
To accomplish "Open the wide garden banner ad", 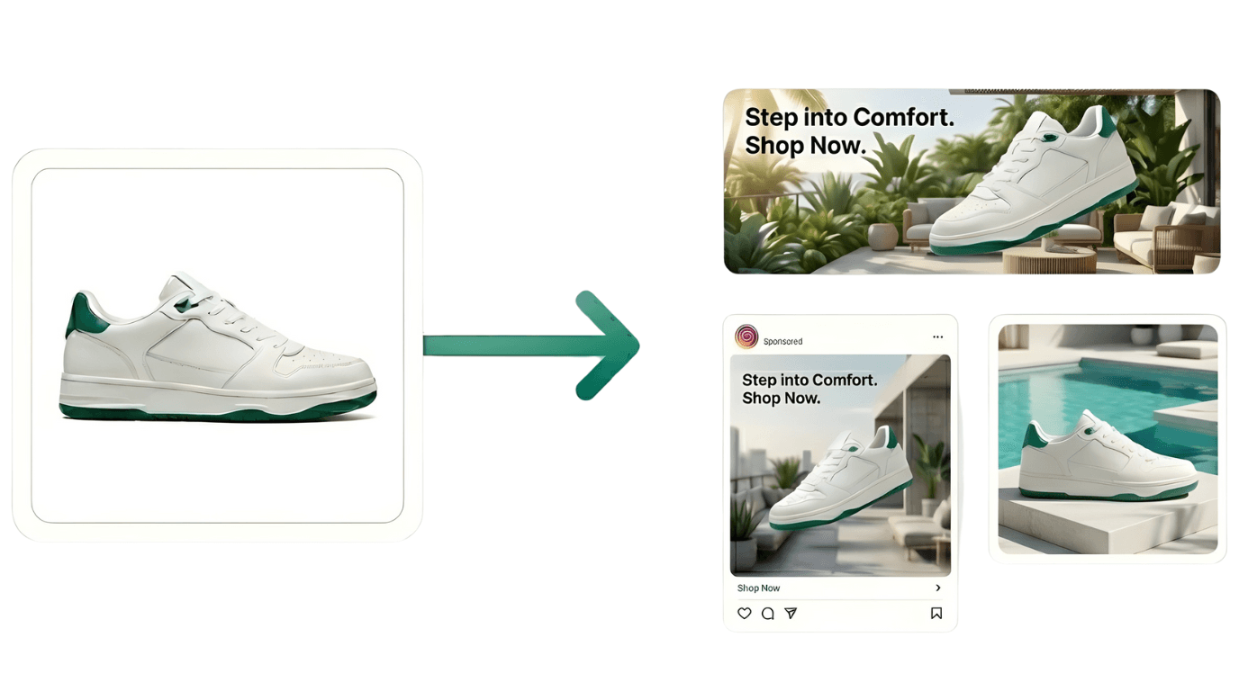I will coord(972,181).
